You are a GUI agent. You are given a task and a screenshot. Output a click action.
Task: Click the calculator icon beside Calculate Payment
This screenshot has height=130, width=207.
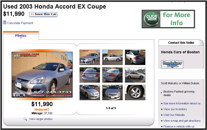click(x=5, y=23)
